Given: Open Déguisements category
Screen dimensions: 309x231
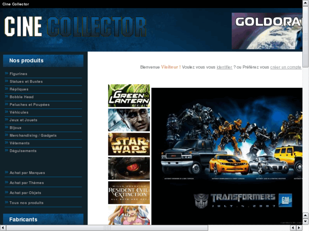Looking at the screenshot, I should 23,151.
